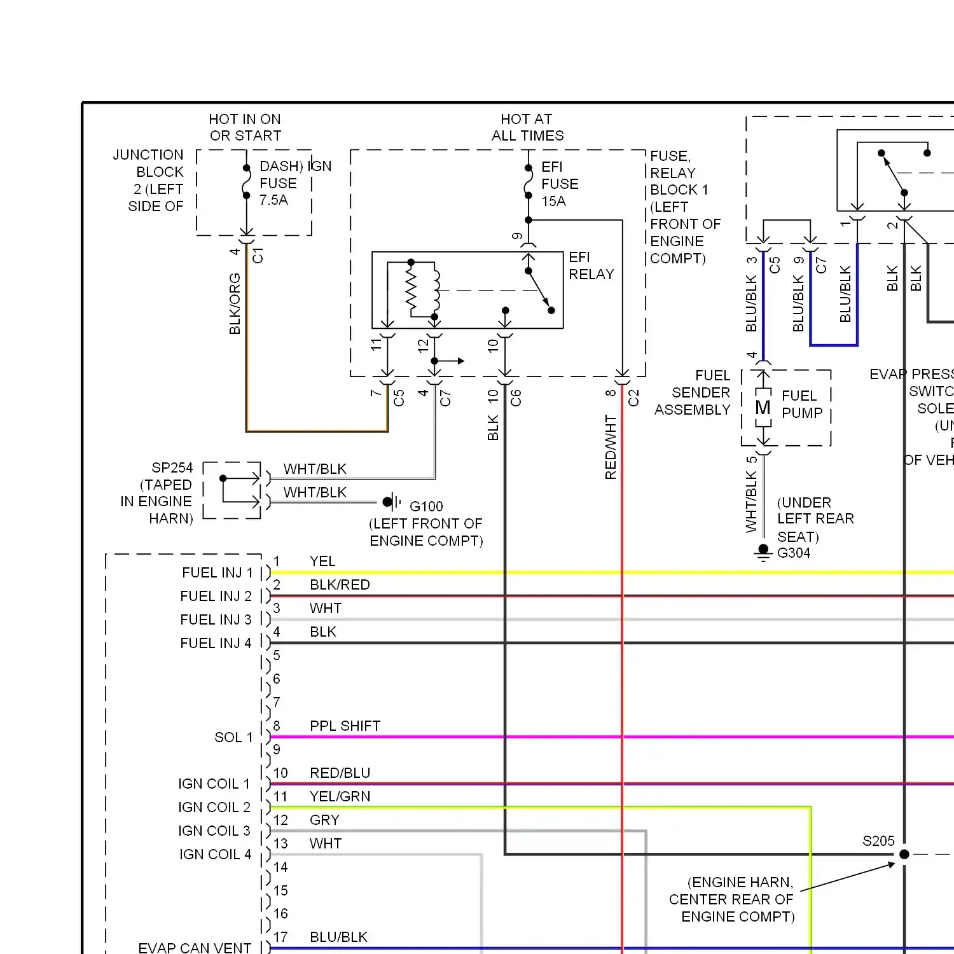This screenshot has height=954, width=954.
Task: Click the 'FUEL SENDER ASSEMBLY' label
Action: (x=693, y=392)
